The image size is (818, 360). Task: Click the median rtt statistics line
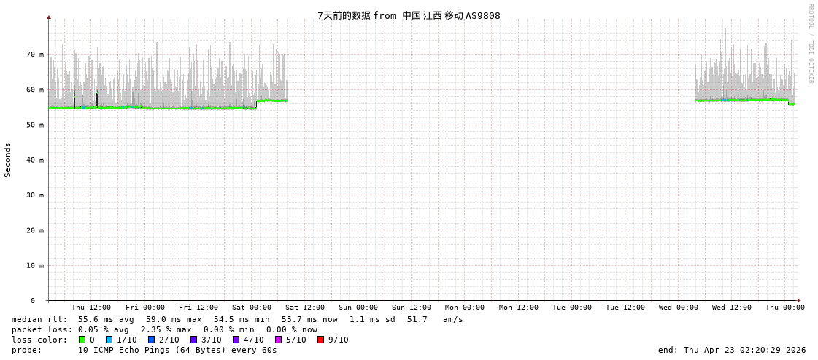(x=237, y=319)
